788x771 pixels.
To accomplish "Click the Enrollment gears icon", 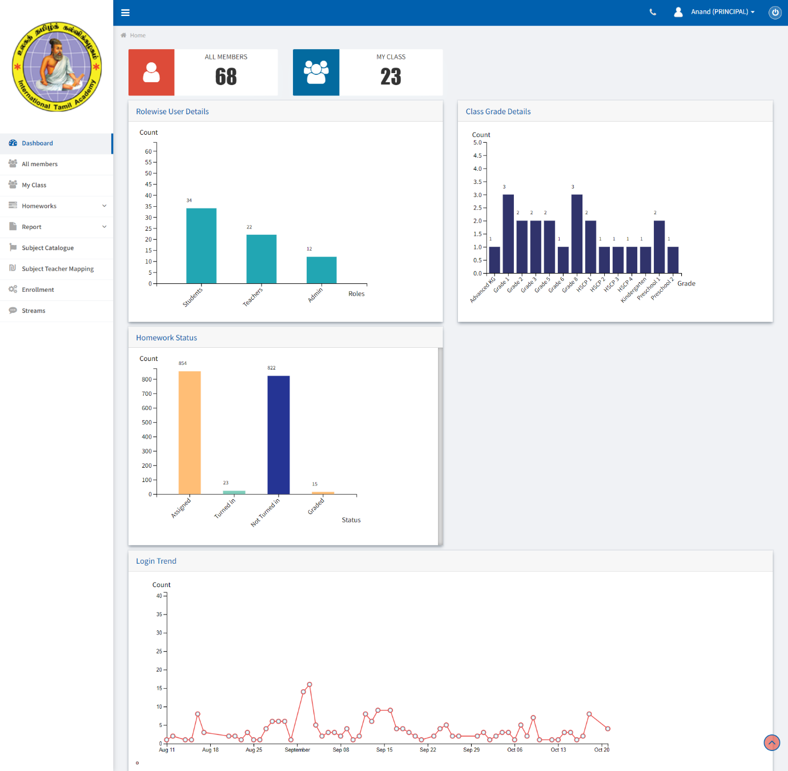I will 13,290.
